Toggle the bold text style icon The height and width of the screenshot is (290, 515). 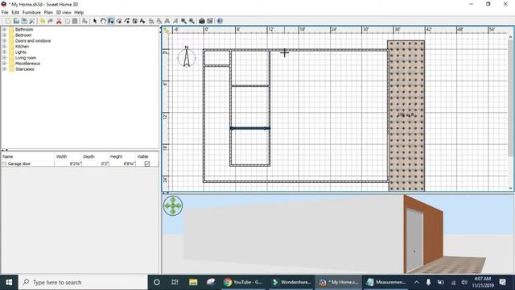pyautogui.click(x=167, y=21)
